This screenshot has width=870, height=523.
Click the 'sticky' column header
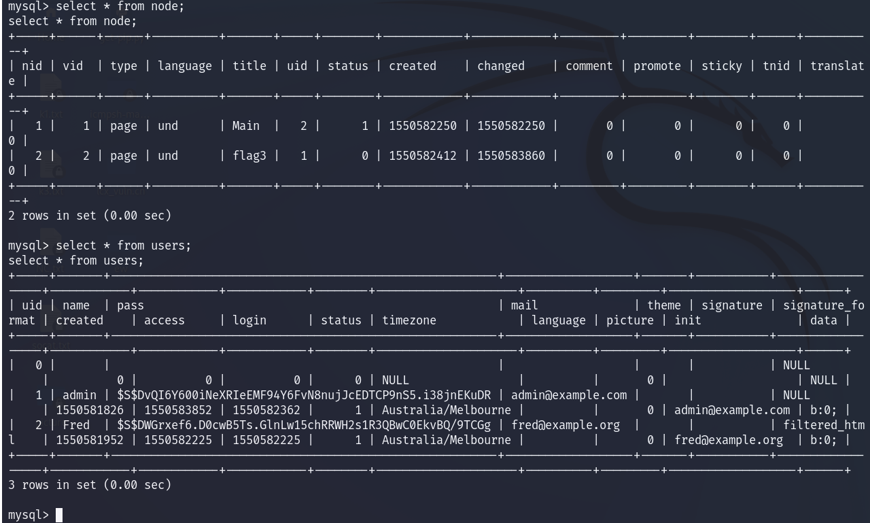point(722,66)
